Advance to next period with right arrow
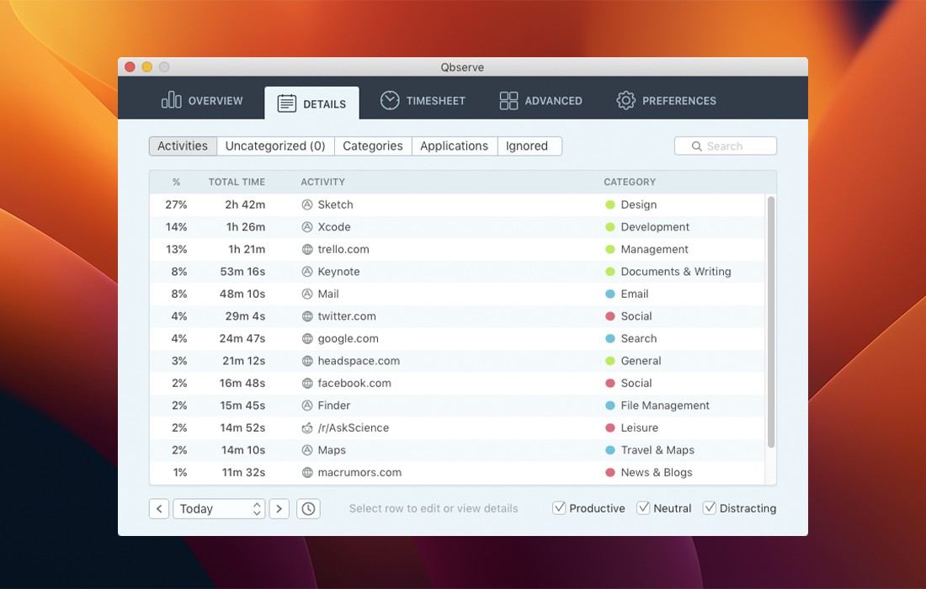The height and width of the screenshot is (589, 926). [279, 508]
